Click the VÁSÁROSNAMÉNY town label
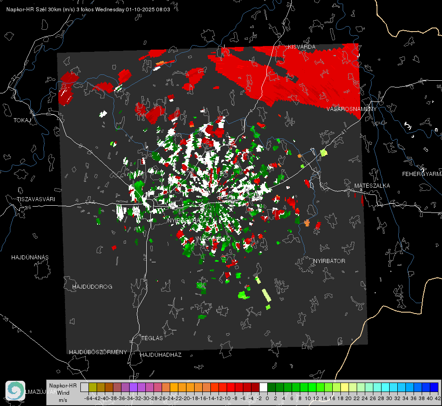 (352, 109)
